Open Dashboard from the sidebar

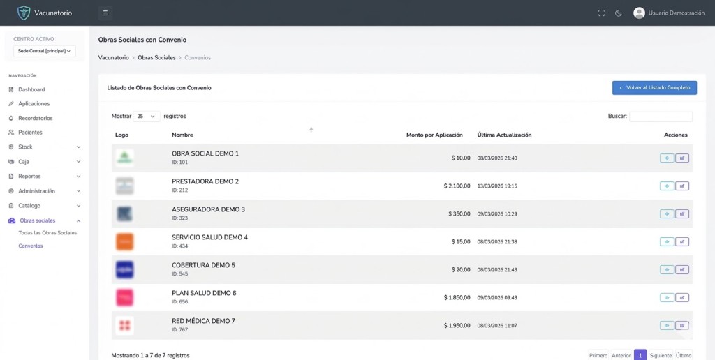click(31, 89)
